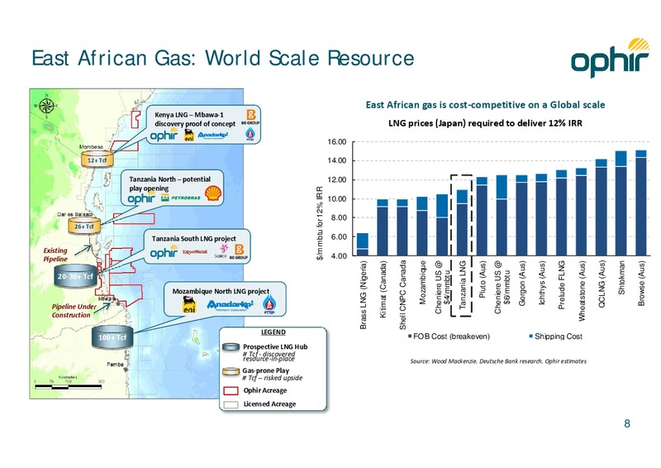Click the chart heading 'East African gas is cost-competitive'
661x468 pixels.
coord(485,105)
